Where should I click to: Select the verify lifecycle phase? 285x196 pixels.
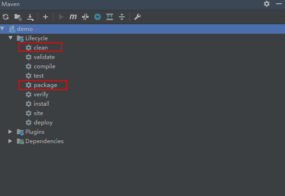tap(37, 94)
